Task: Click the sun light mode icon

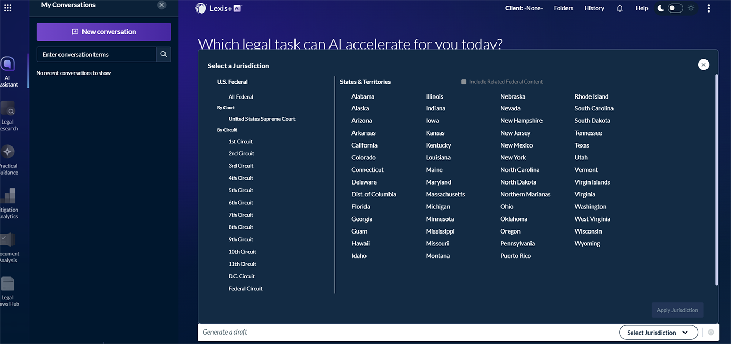Action: pyautogui.click(x=691, y=8)
